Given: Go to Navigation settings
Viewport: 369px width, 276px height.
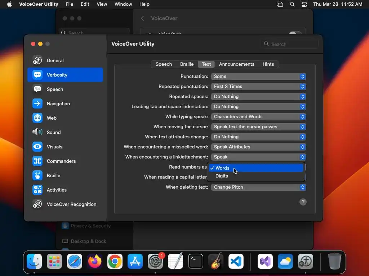Looking at the screenshot, I should point(65,103).
